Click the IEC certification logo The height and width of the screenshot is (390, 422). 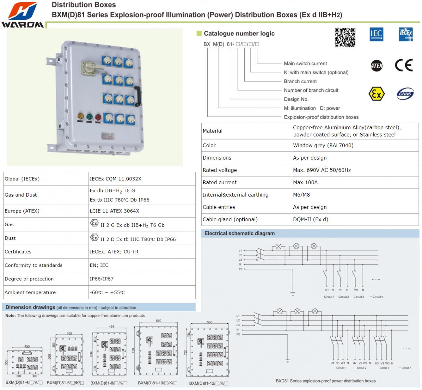377,34
